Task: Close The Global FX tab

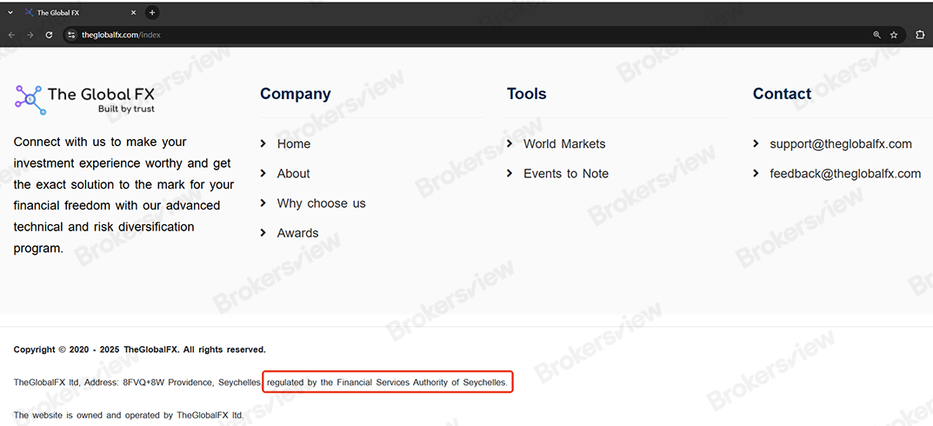Action: pos(133,12)
